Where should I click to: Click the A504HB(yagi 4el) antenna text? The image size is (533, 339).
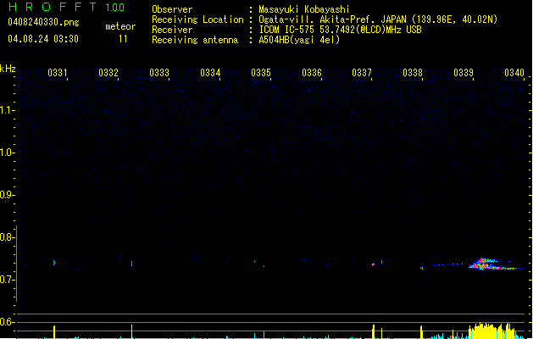(x=299, y=40)
